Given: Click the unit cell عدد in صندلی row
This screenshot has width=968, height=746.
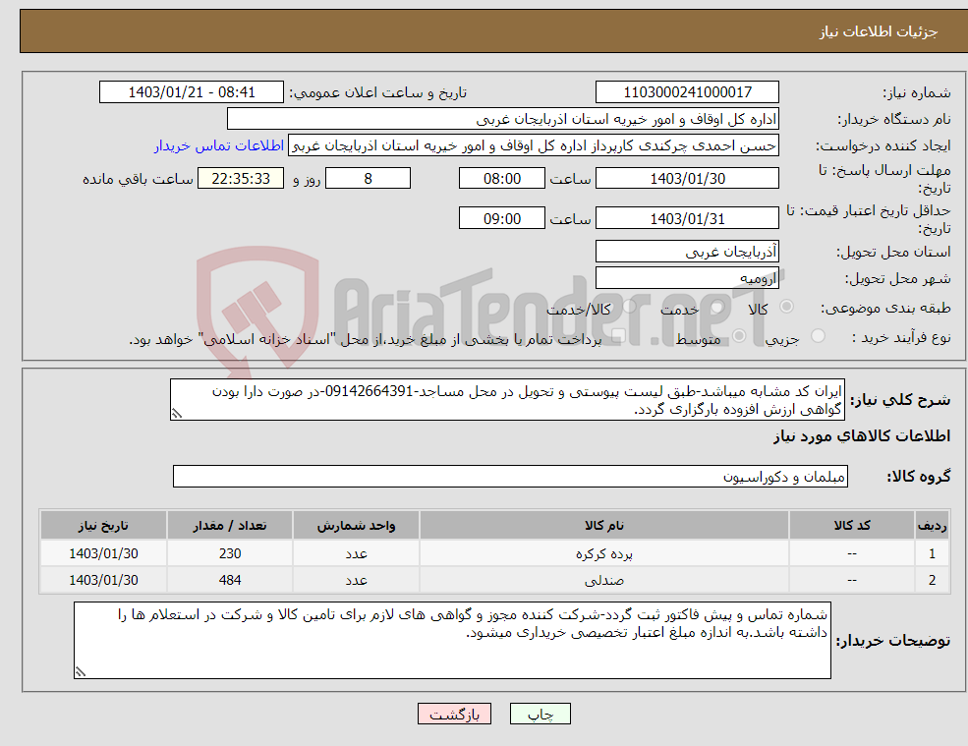Looking at the screenshot, I should 356,581.
